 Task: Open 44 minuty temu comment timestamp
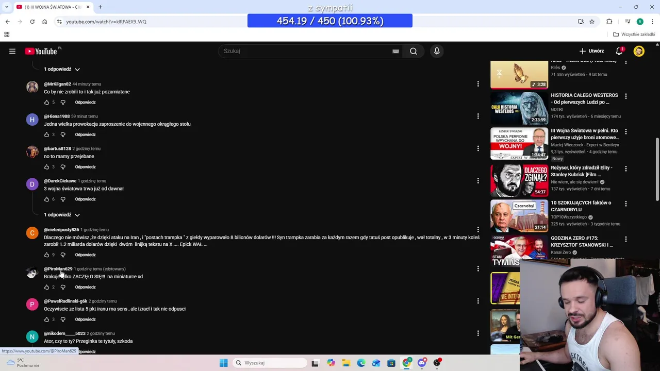pos(87,84)
